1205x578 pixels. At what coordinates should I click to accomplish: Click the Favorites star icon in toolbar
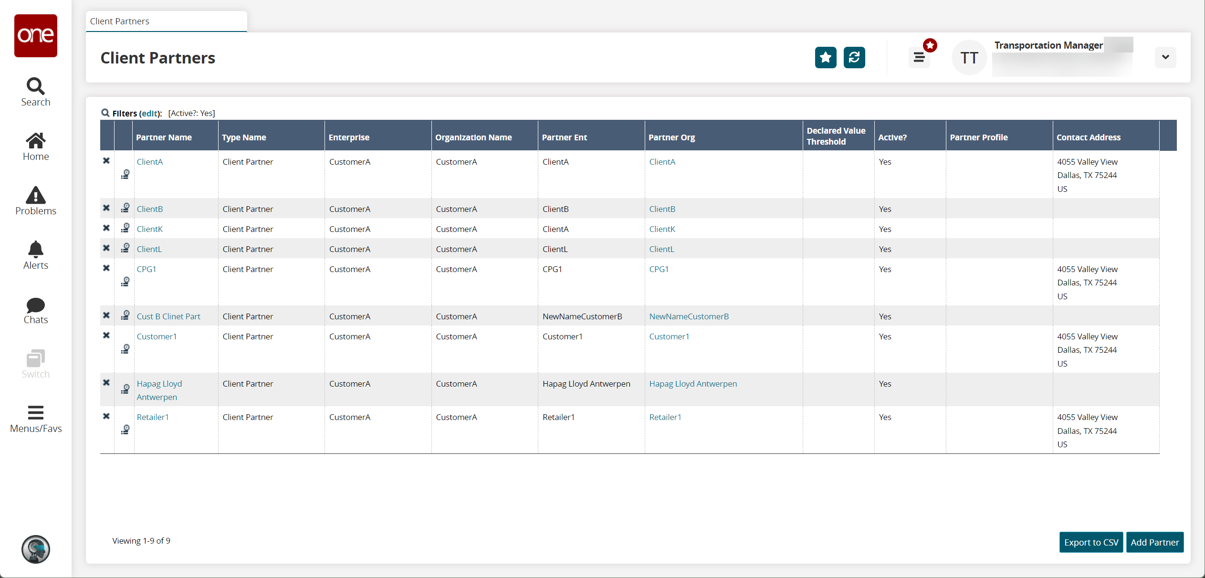point(826,58)
